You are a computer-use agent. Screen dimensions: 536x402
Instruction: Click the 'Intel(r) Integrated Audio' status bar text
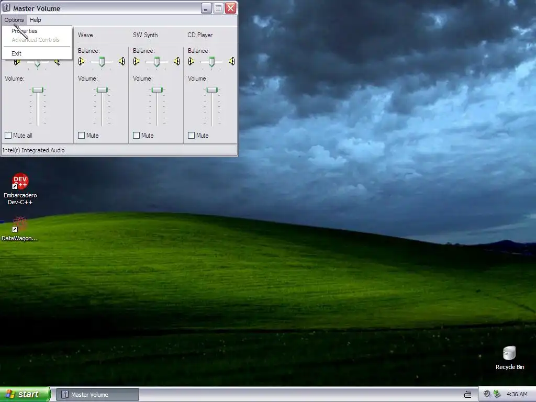pyautogui.click(x=33, y=150)
